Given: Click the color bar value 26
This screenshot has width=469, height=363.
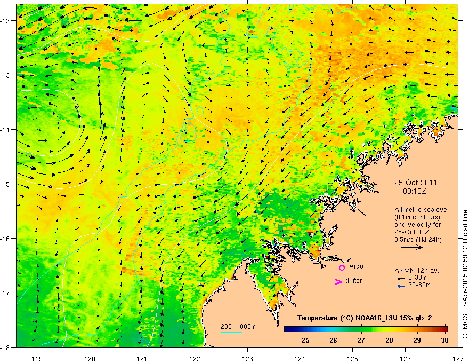Looking at the screenshot, I should point(333,341).
